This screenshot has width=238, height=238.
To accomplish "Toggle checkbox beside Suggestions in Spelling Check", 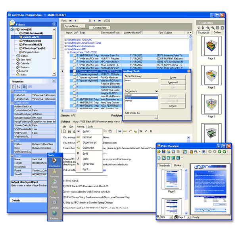I will [157, 91].
